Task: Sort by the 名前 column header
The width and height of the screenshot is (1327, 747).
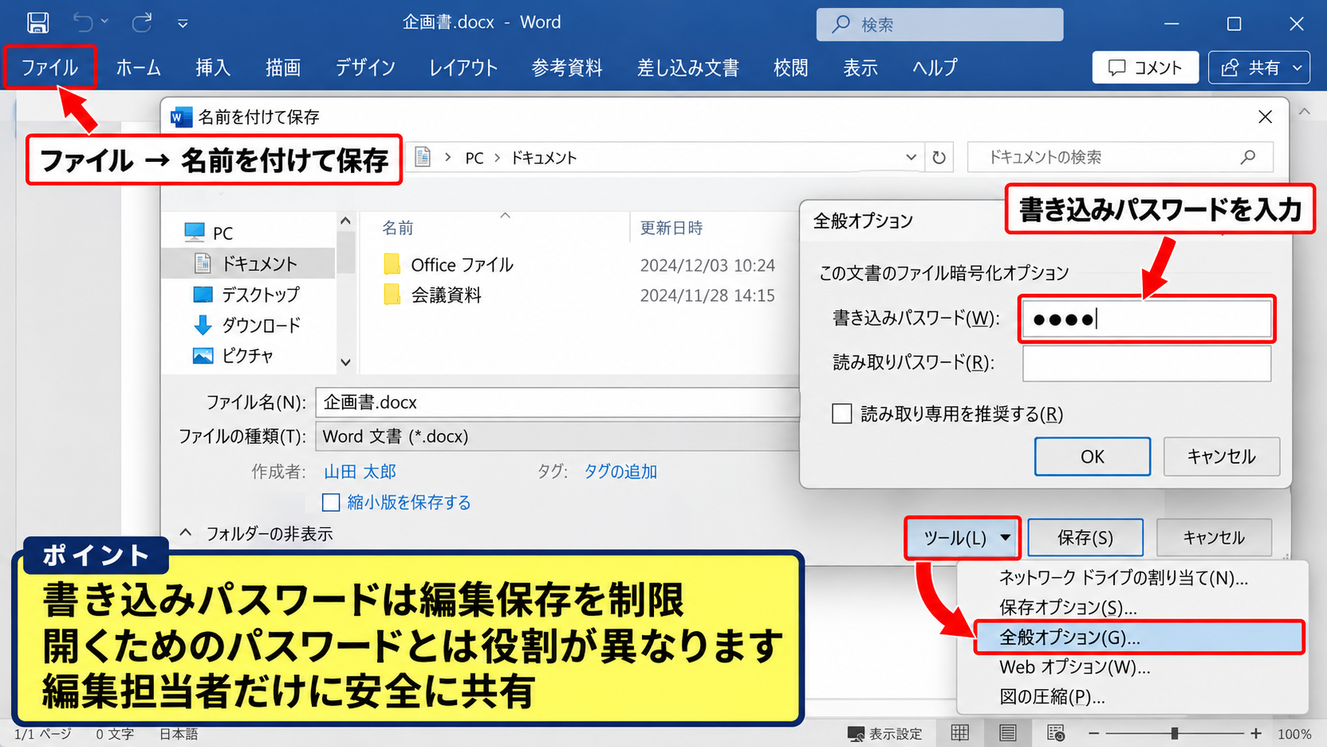Action: [398, 229]
